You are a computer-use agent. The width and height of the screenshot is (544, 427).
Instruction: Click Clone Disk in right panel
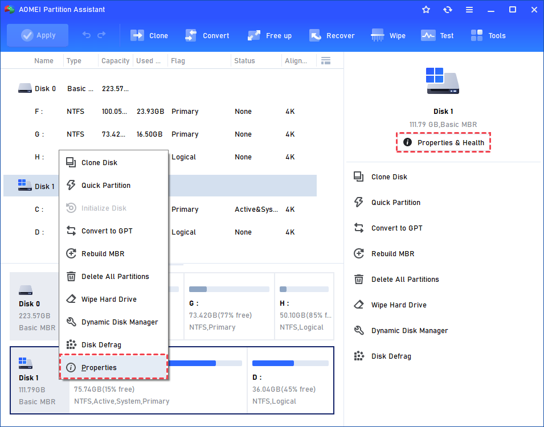pyautogui.click(x=389, y=177)
